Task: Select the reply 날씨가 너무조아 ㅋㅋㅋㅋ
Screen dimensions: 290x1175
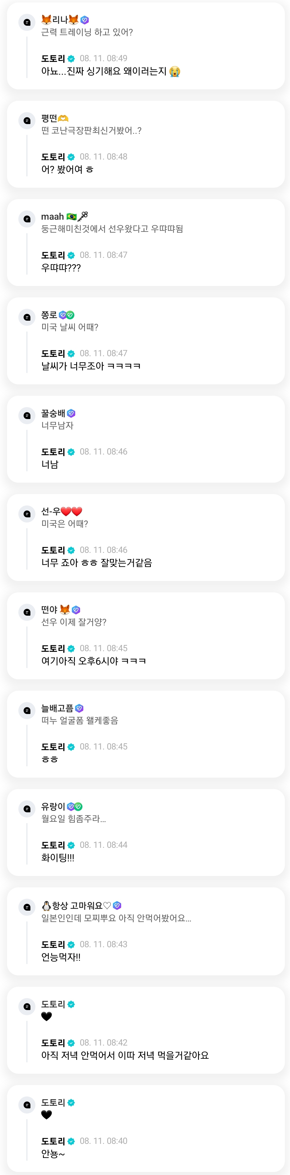Action: click(x=91, y=366)
